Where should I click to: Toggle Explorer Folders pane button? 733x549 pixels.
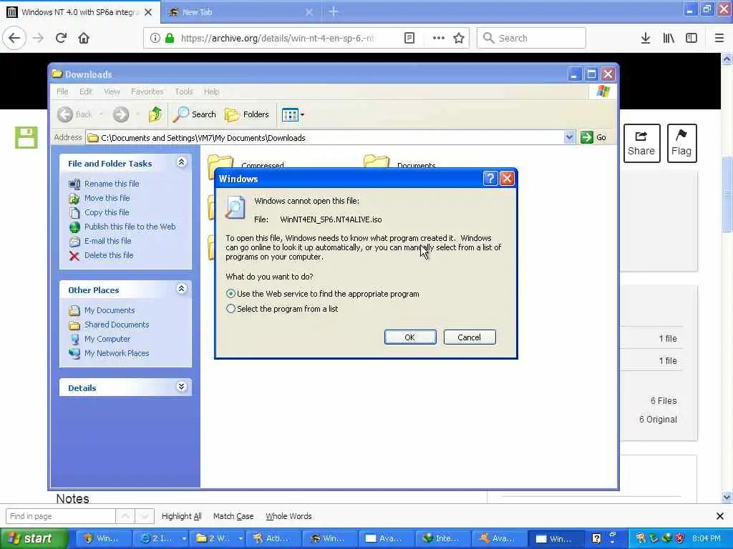[x=247, y=114]
